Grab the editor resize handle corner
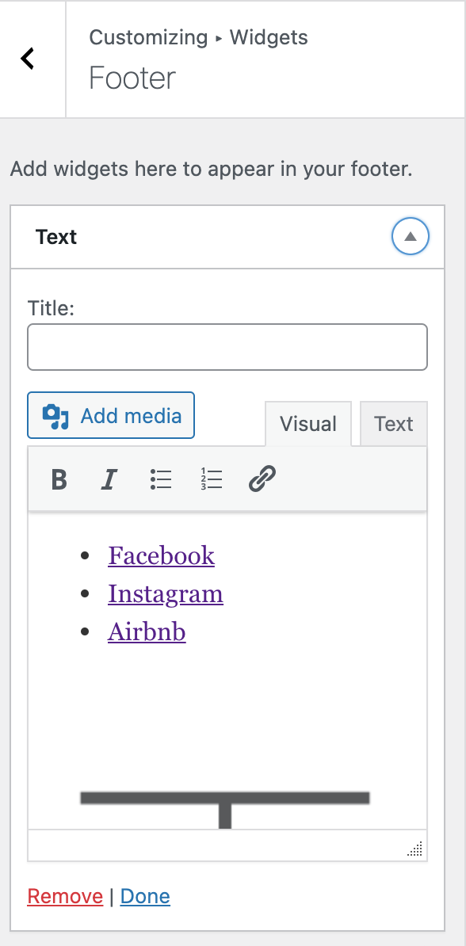The height and width of the screenshot is (946, 466). [x=415, y=849]
